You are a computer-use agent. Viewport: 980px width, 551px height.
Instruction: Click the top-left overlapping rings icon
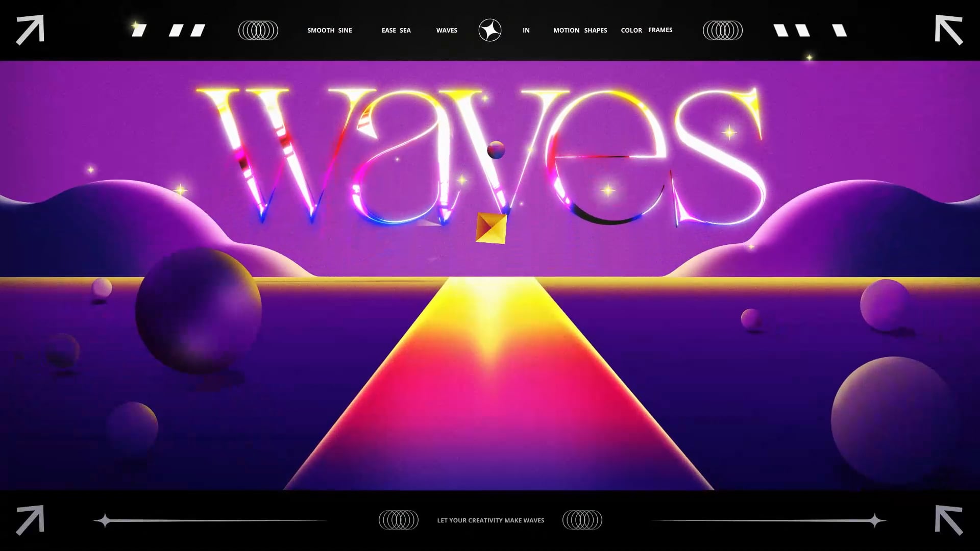[x=258, y=31]
